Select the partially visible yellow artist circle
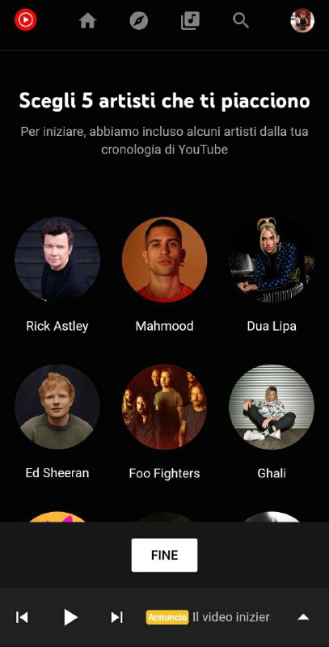Image resolution: width=329 pixels, height=647 pixels. click(57, 517)
